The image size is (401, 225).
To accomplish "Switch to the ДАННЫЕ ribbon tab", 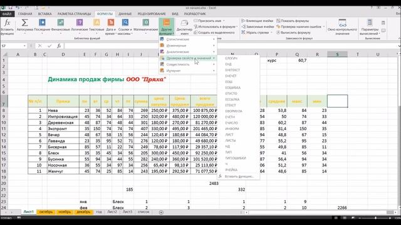I will coord(125,14).
